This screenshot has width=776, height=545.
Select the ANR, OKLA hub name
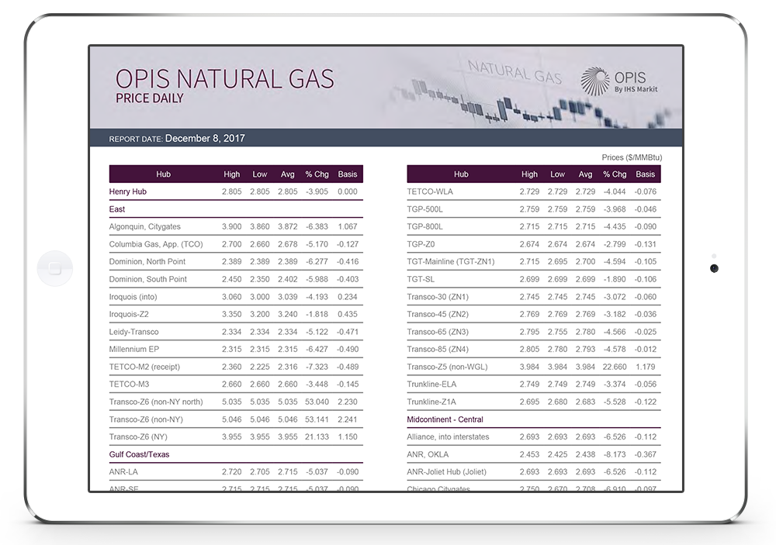tap(428, 454)
